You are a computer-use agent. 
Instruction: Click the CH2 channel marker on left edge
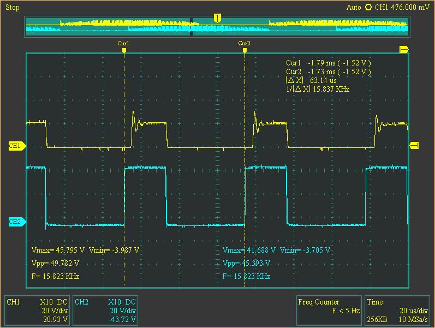(x=15, y=222)
